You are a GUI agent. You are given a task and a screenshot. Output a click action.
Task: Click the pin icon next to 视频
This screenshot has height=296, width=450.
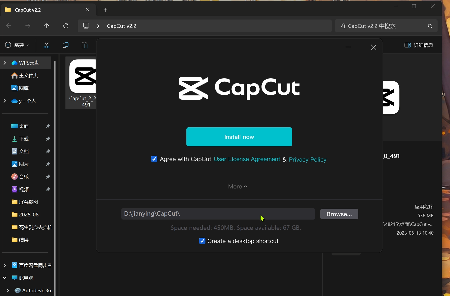(48, 189)
